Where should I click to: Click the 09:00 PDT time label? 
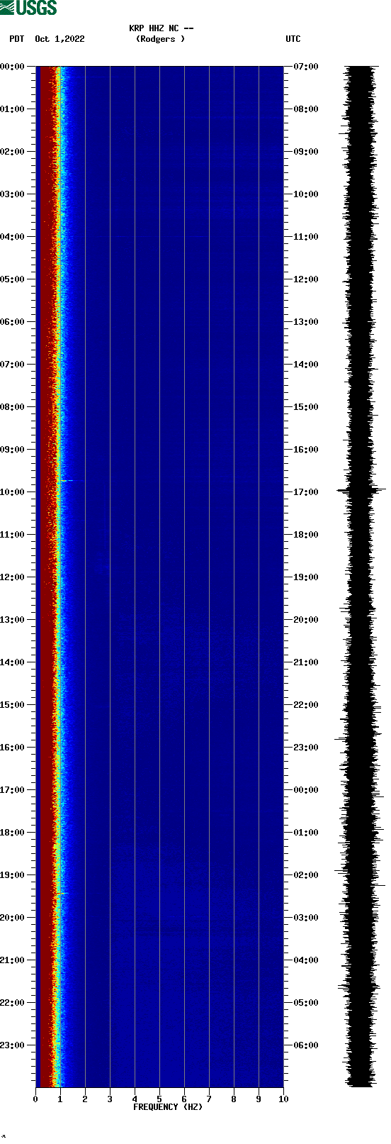coord(13,450)
